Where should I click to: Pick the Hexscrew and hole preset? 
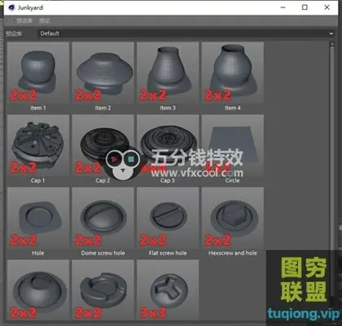point(233,218)
